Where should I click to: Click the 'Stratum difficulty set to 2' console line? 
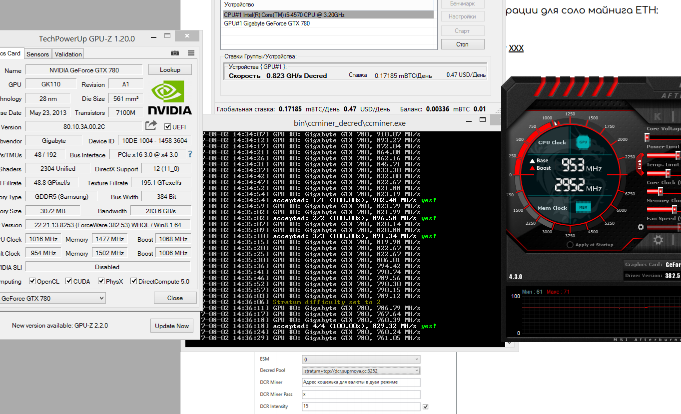pos(327,302)
